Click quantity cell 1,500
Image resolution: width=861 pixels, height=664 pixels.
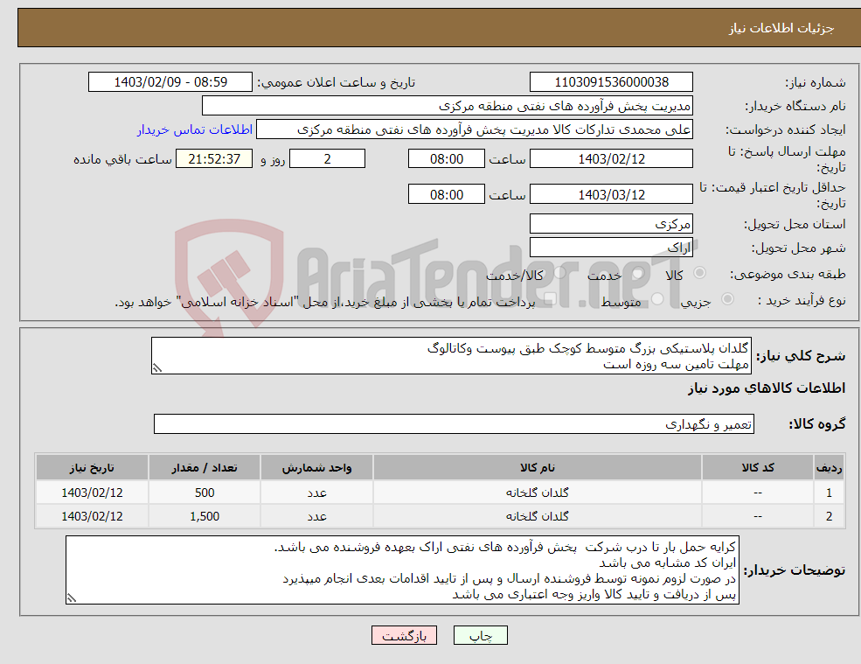[205, 516]
